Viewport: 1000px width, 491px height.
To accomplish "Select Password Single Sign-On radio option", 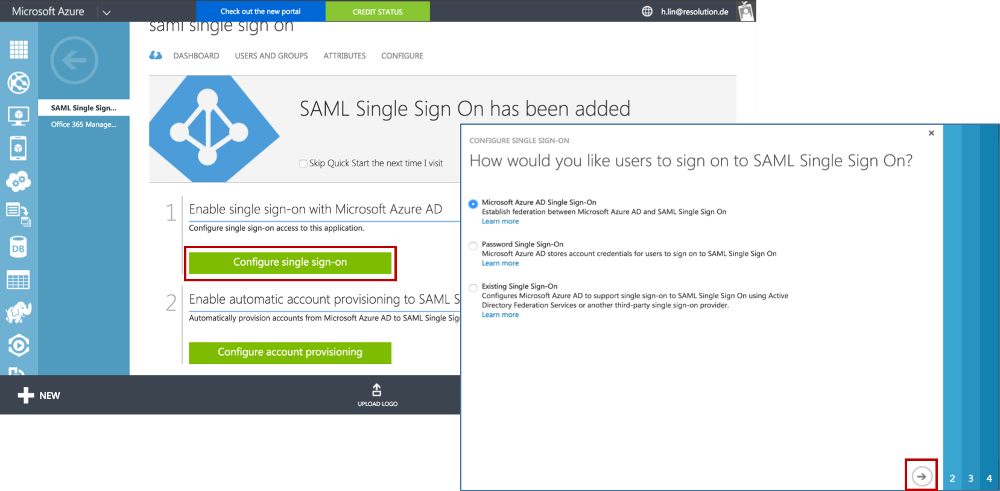I will 473,246.
